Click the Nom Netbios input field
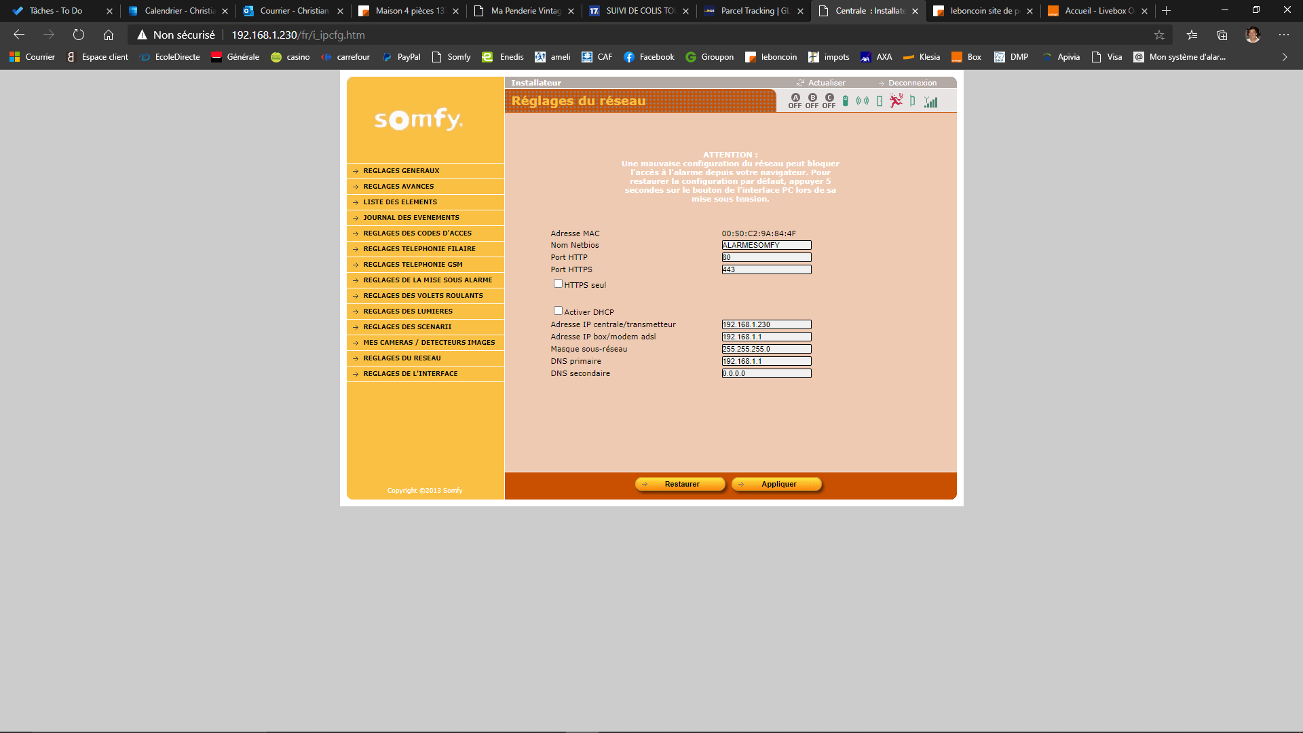Viewport: 1303px width, 733px height. coord(766,246)
